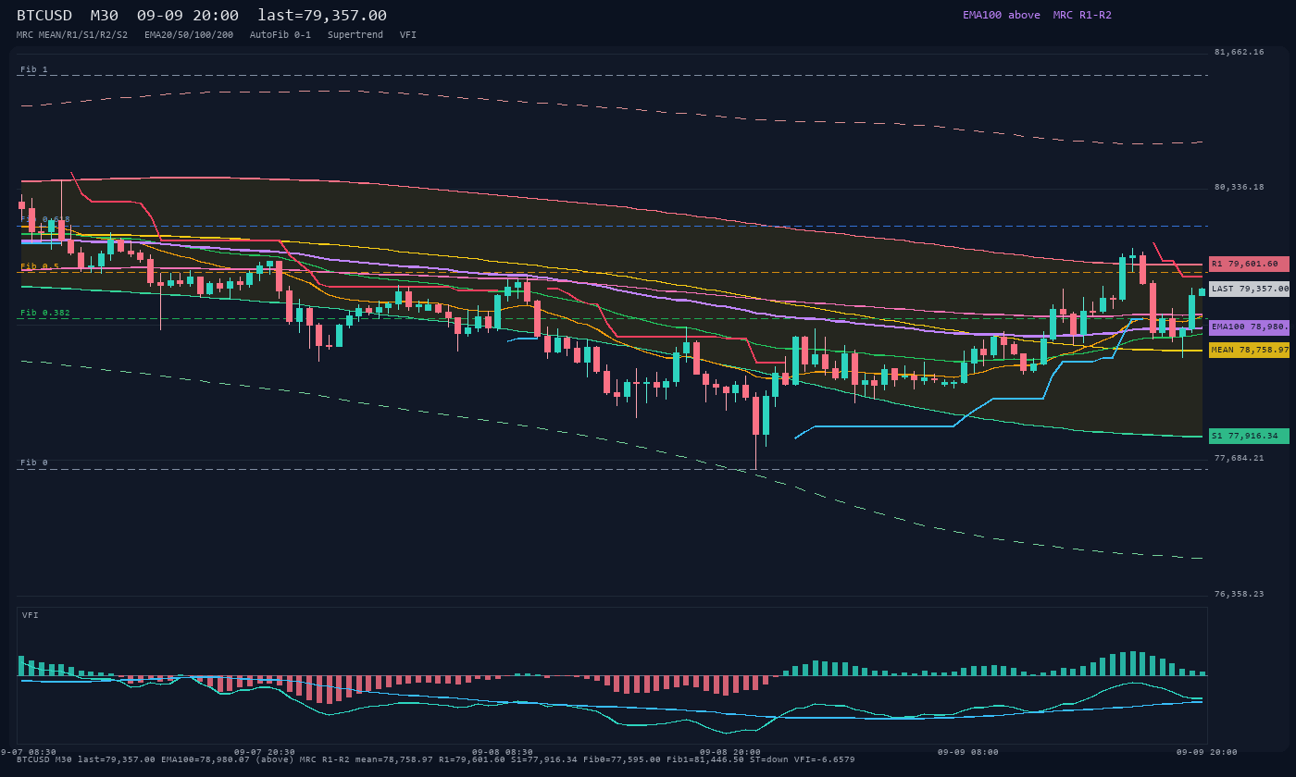Click the 81,662.16 price axis label
This screenshot has width=1296, height=777.
[1239, 52]
